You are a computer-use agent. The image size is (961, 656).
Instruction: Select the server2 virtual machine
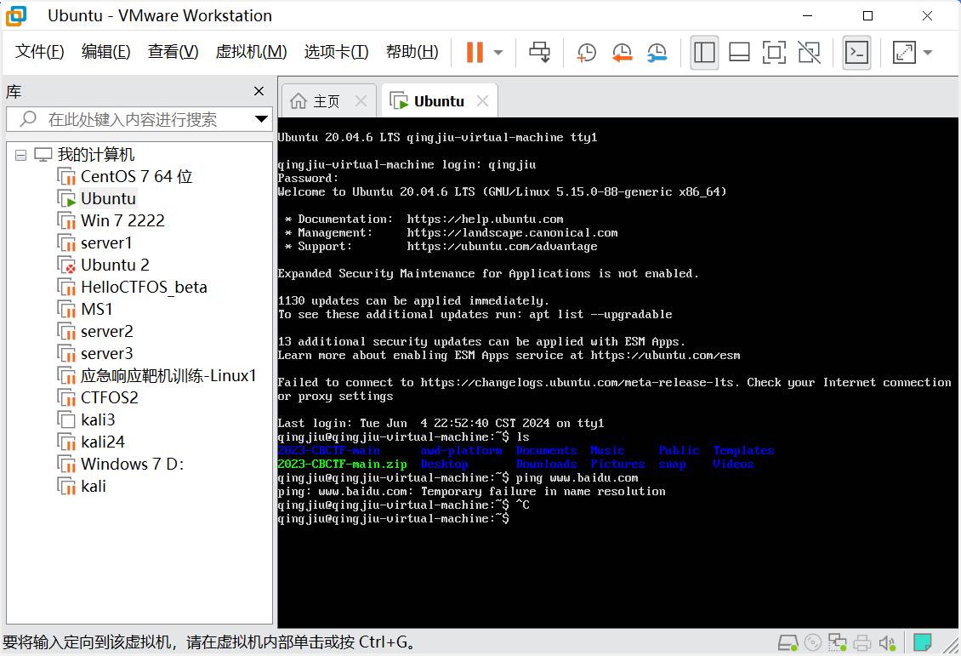click(x=106, y=331)
